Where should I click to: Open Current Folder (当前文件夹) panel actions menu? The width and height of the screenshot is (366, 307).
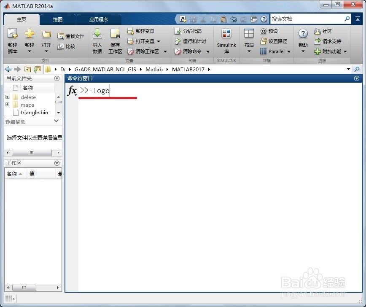pyautogui.click(x=57, y=78)
